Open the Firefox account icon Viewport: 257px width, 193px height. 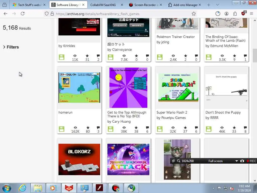click(x=226, y=14)
